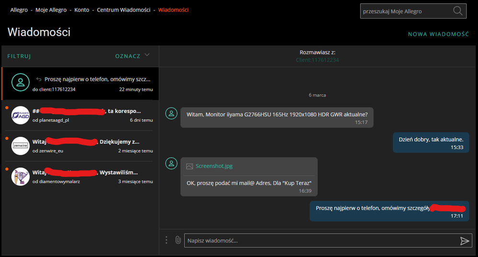The image size is (478, 257).
Task: Click message about Monitor iiyama G2766HSU
Action: pos(277,118)
